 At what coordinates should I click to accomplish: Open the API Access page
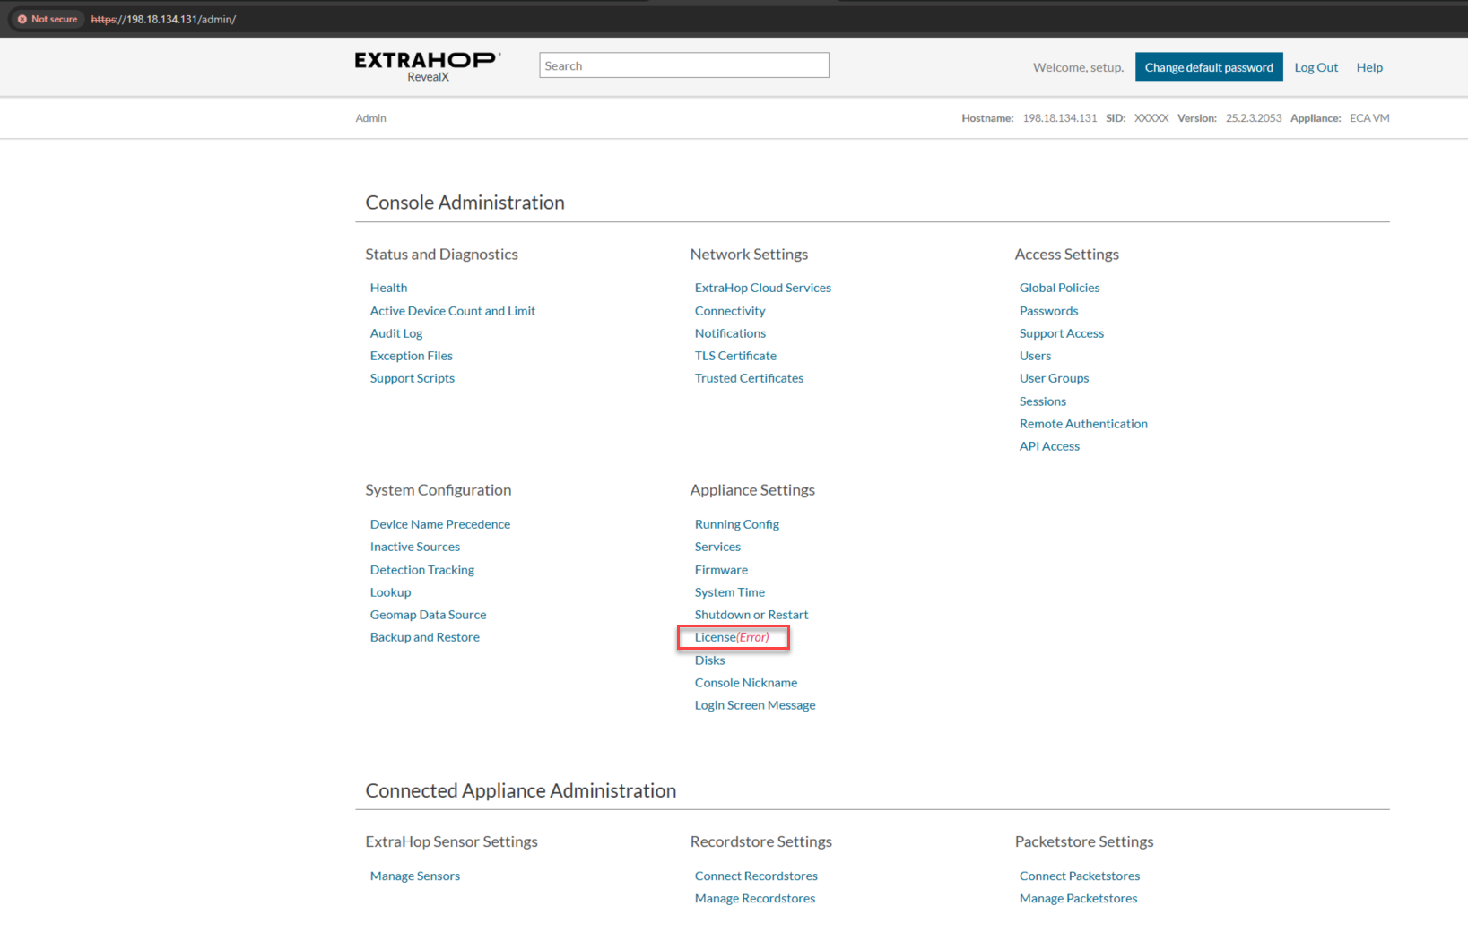tap(1049, 446)
